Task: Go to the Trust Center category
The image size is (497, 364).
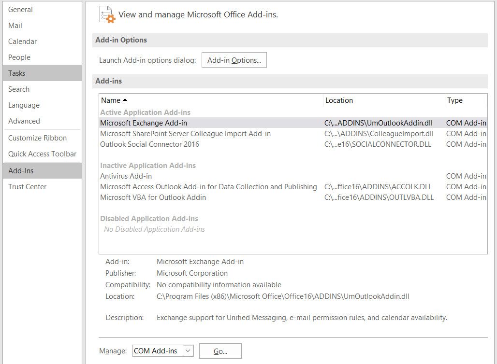Action: point(27,187)
